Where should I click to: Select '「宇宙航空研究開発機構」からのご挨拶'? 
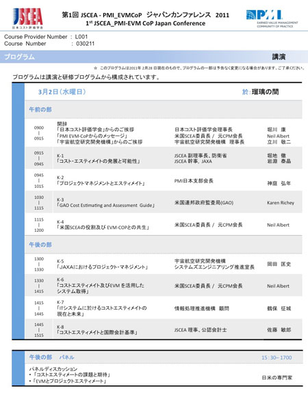[99, 142]
